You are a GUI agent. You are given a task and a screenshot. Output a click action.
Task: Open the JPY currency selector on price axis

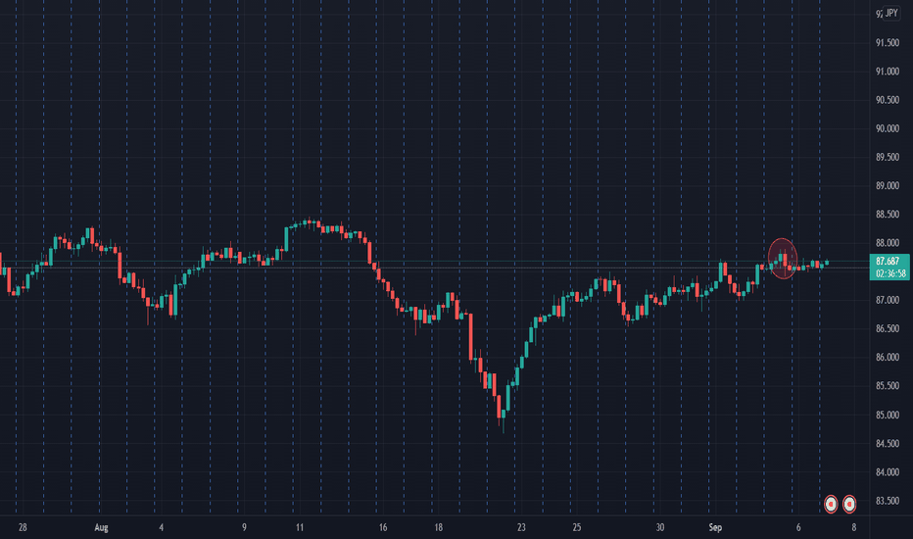[890, 13]
